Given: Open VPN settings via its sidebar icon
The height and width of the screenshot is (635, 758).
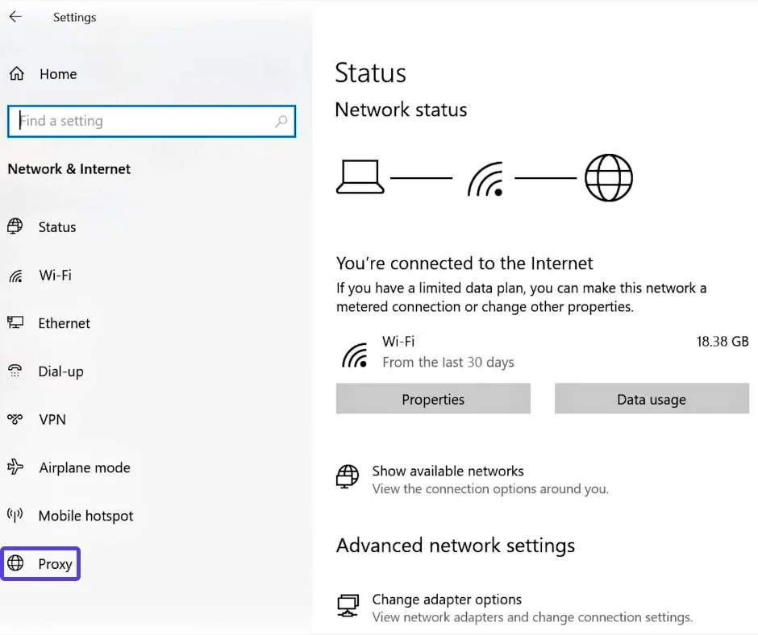Looking at the screenshot, I should click(x=16, y=420).
